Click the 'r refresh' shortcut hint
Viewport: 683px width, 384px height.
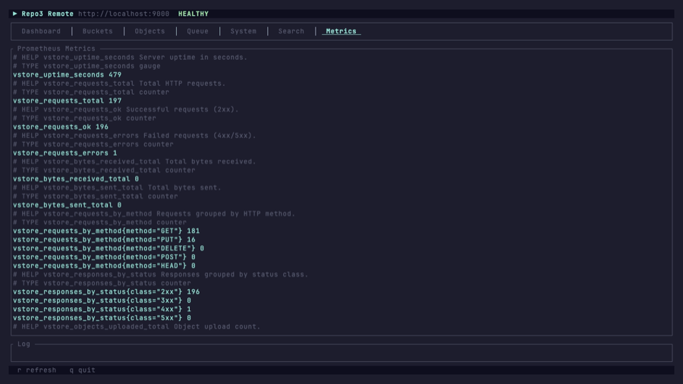pos(36,370)
